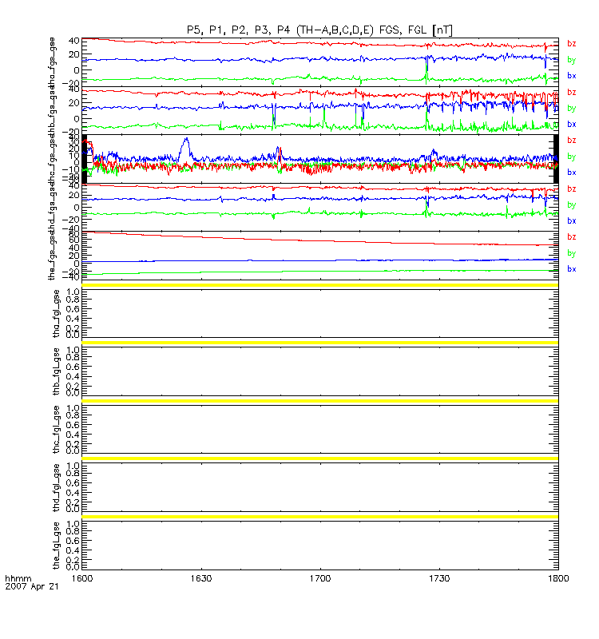Click the yellow bar above tha_fgl_gse panel
Image resolution: width=599 pixels, height=639 pixels.
click(320, 285)
